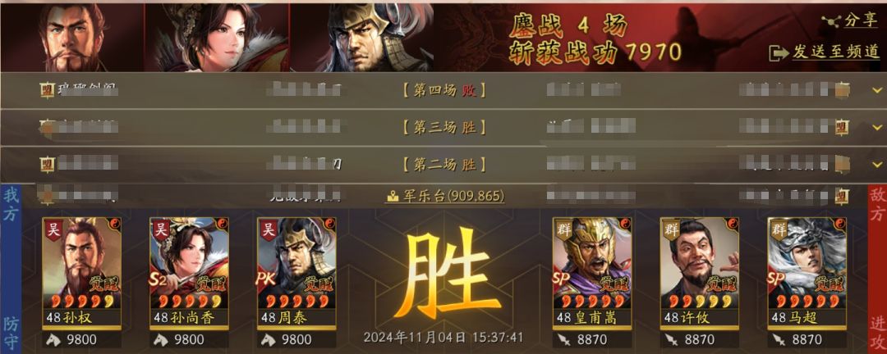The image size is (887, 354).
Task: Expand the 第四场 败 battle row chevron
Action: (877, 90)
